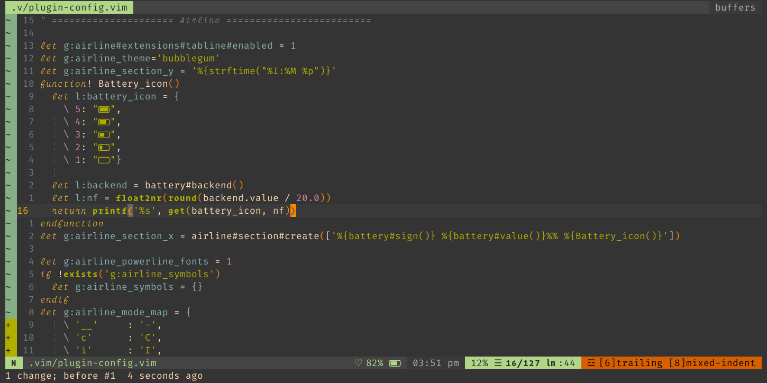Click the g:airline_powerline_fonts = 1 line
This screenshot has height=383, width=767.
pos(136,261)
